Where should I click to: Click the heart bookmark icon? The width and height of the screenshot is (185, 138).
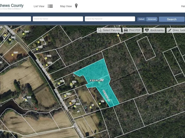[147, 30]
